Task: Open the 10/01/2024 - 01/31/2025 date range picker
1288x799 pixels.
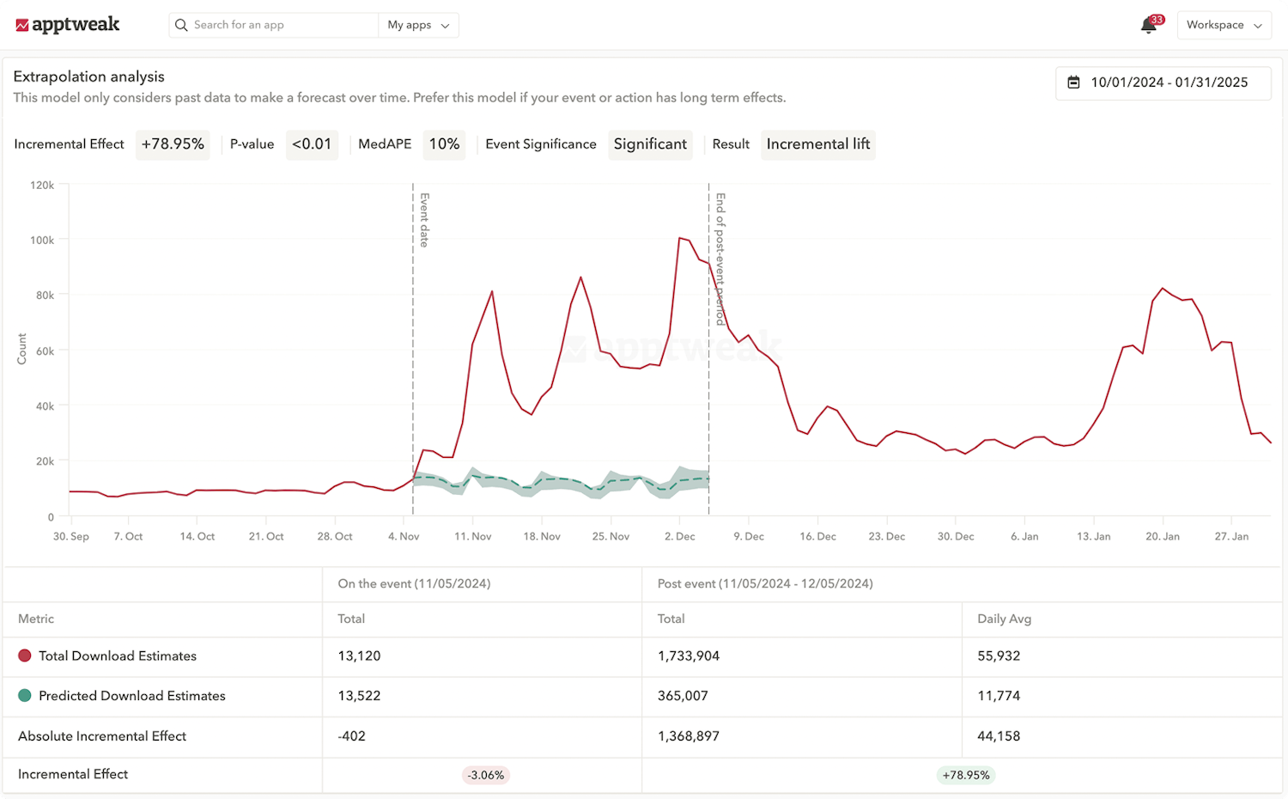Action: 1163,82
